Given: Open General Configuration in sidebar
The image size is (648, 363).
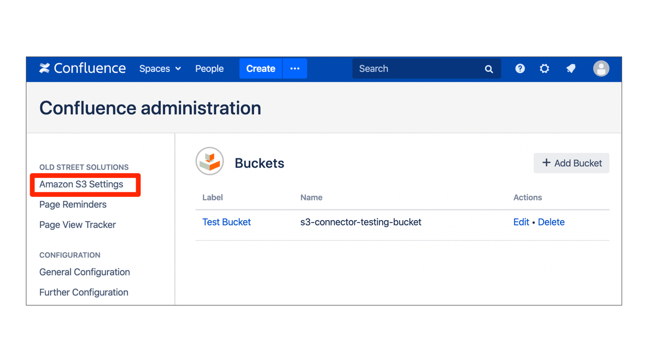Looking at the screenshot, I should point(85,272).
